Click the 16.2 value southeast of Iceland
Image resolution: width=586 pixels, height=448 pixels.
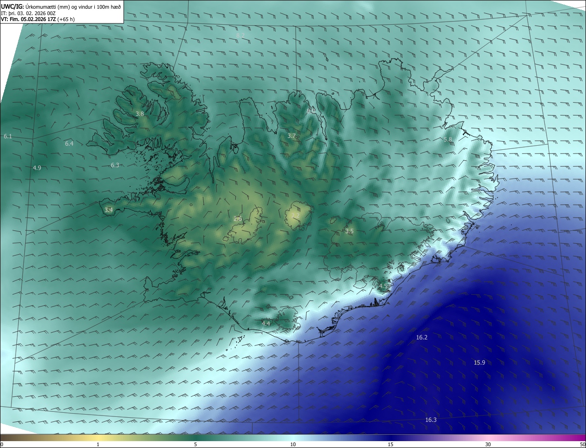[x=422, y=337]
